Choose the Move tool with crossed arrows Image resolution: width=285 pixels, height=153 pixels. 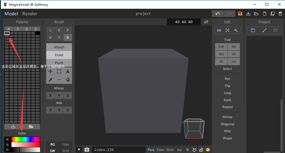tap(50, 71)
